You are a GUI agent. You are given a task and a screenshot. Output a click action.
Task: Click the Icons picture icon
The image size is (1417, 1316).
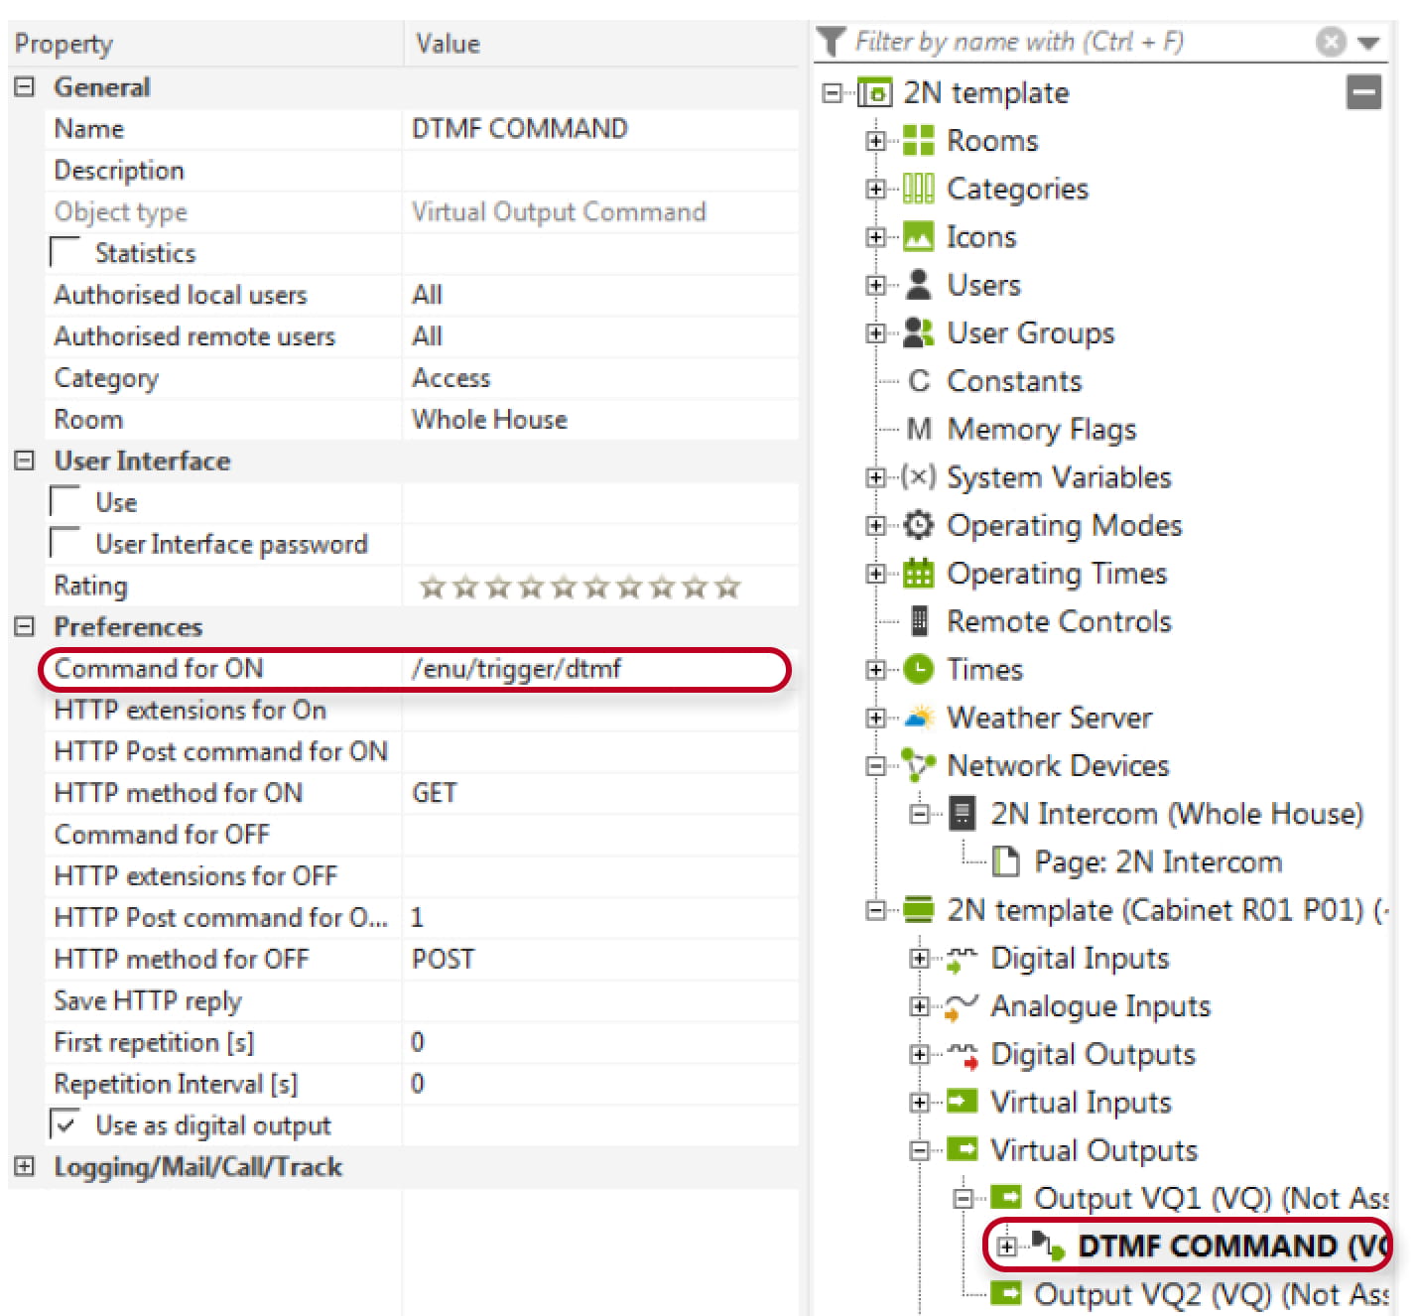coord(918,236)
